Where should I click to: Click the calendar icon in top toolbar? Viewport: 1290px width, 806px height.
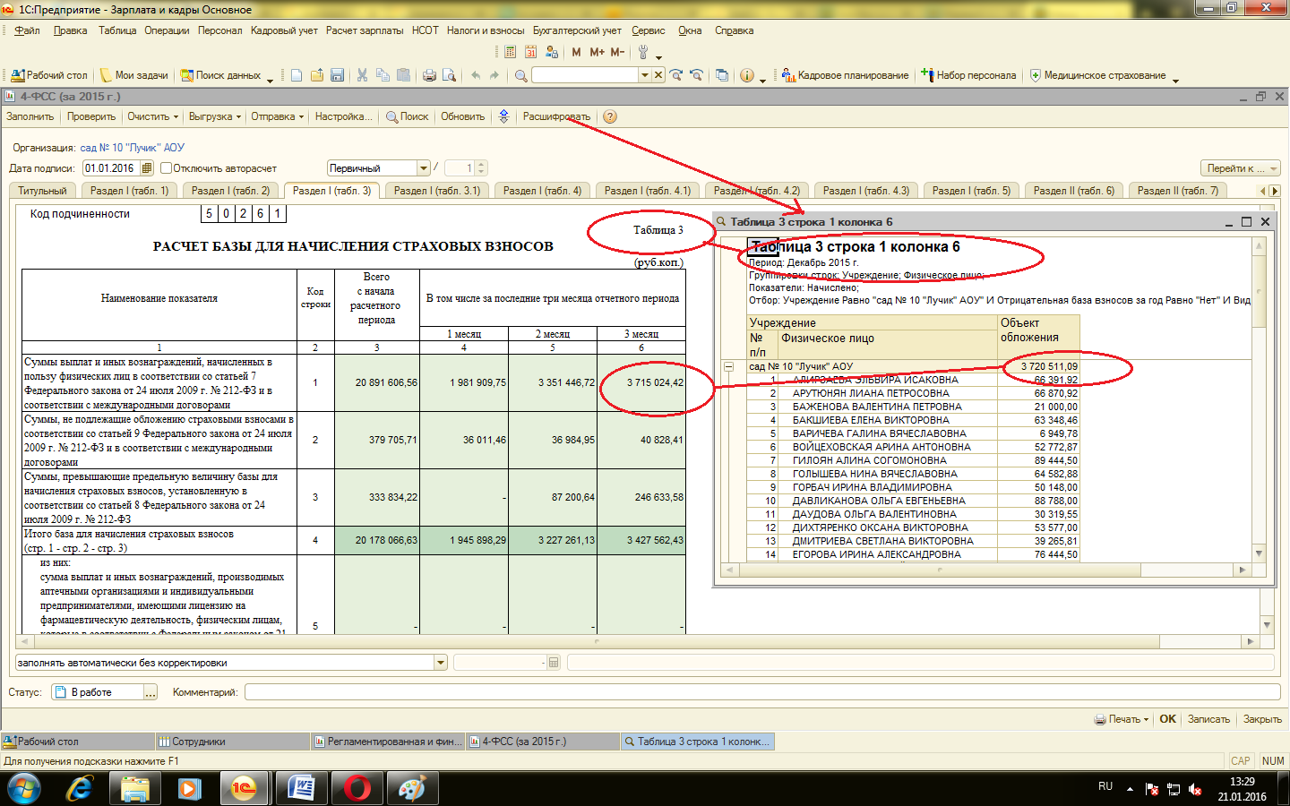pos(531,52)
